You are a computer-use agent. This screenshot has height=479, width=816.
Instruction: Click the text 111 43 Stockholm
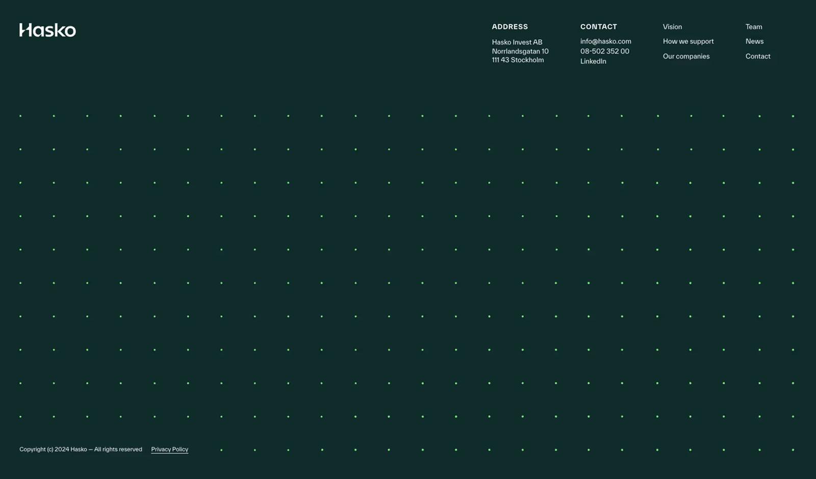518,60
